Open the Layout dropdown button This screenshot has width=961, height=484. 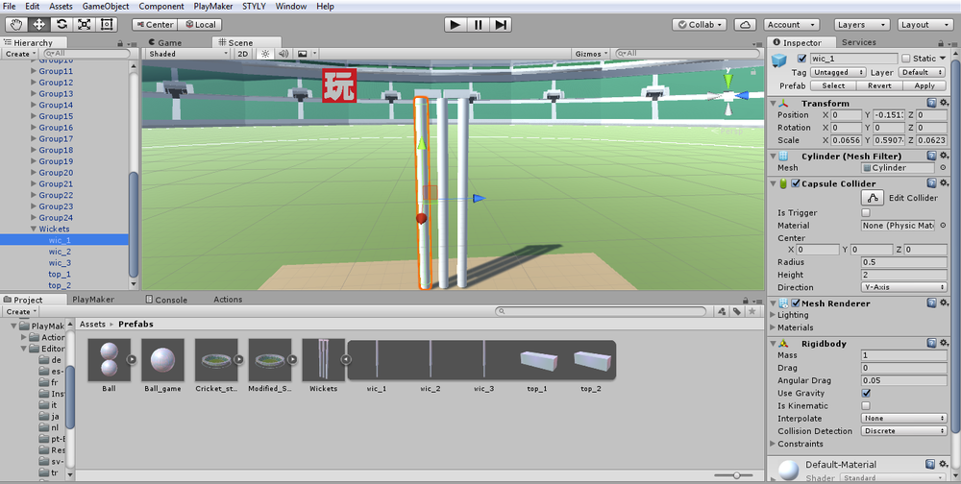click(x=923, y=25)
